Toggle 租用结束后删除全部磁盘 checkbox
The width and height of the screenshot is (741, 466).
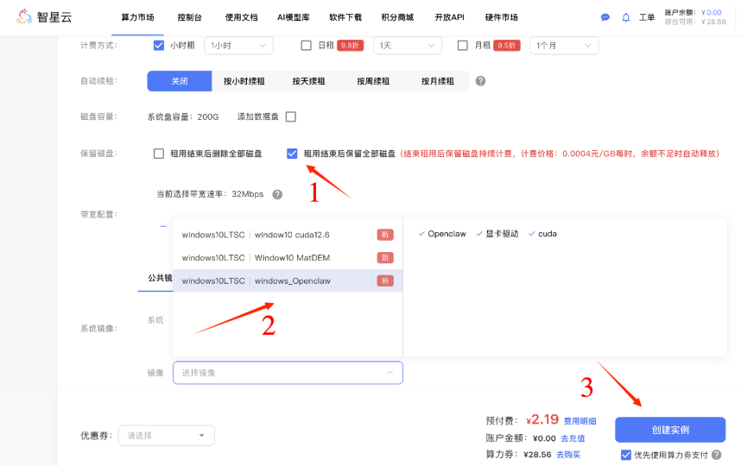159,154
